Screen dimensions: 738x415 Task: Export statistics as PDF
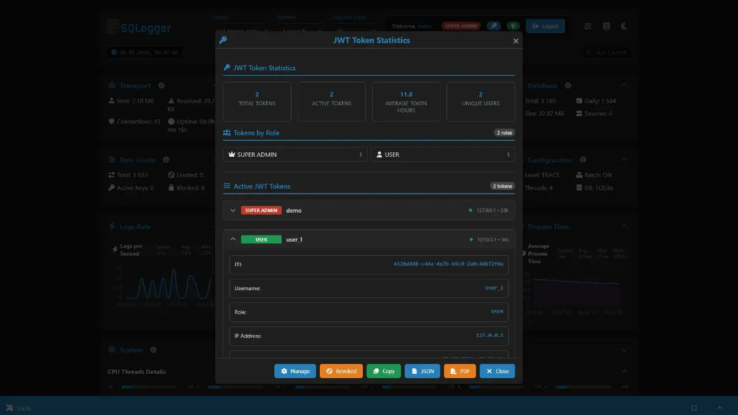point(460,371)
